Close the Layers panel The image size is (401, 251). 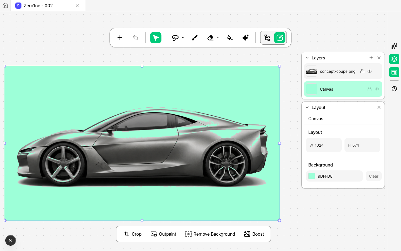click(379, 58)
